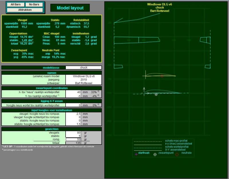Click the xcg value 35%
Image resolution: width=229 pixels, height=179 pixels.
click(x=24, y=54)
